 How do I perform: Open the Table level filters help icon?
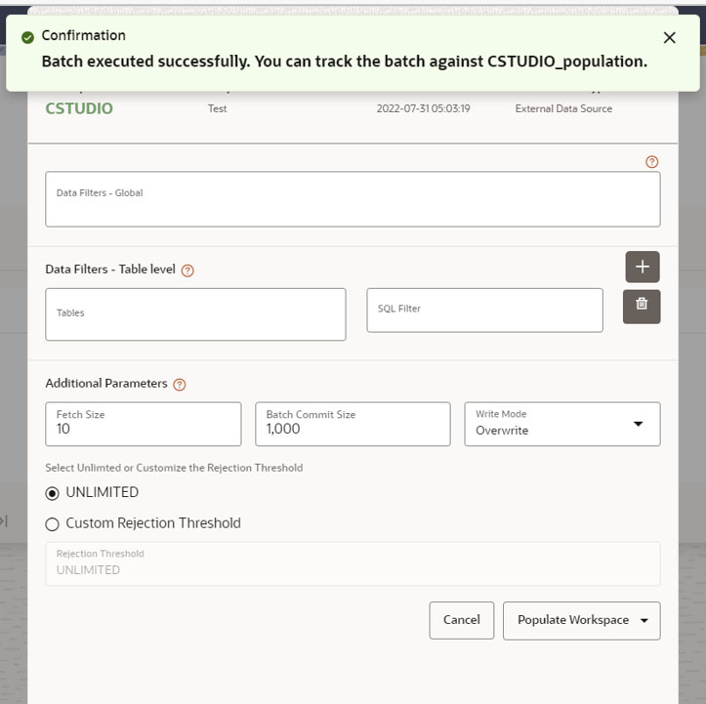[187, 270]
